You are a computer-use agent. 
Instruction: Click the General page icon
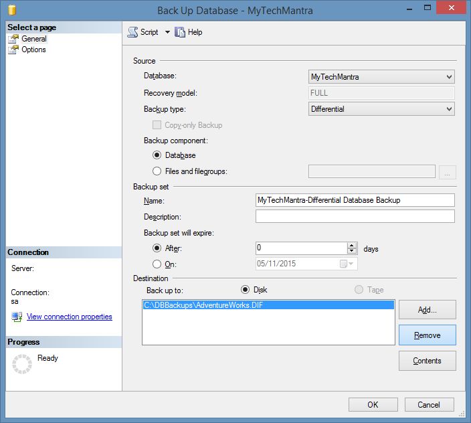click(x=13, y=39)
